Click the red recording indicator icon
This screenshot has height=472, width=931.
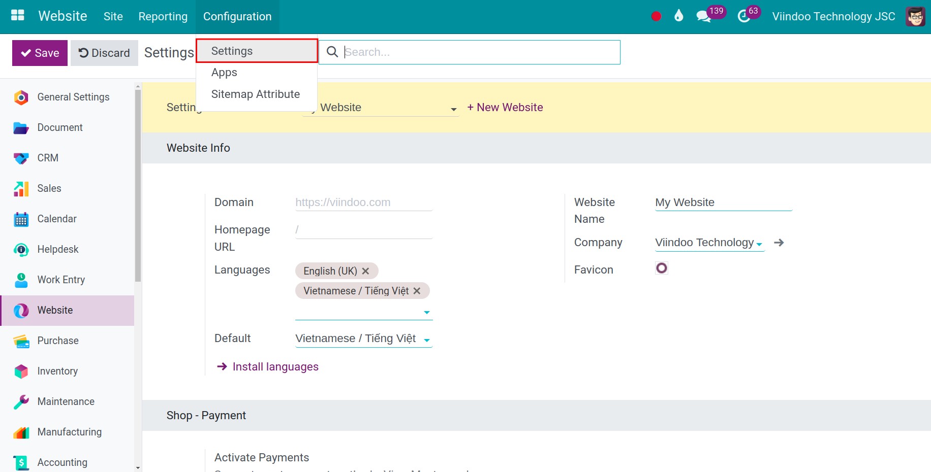(x=656, y=16)
